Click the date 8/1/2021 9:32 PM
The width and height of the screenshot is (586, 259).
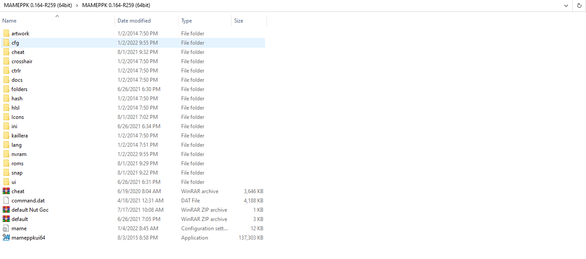click(137, 52)
